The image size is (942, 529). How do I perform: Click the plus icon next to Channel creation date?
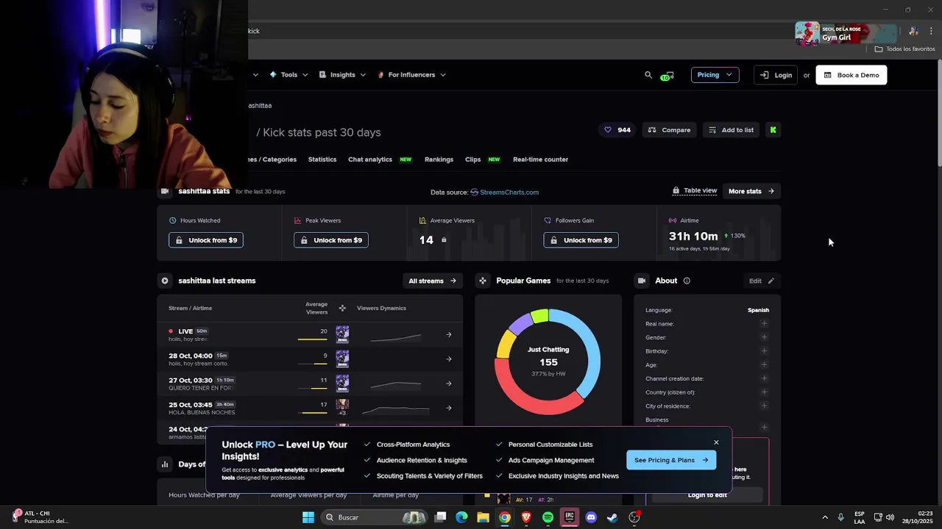click(764, 378)
